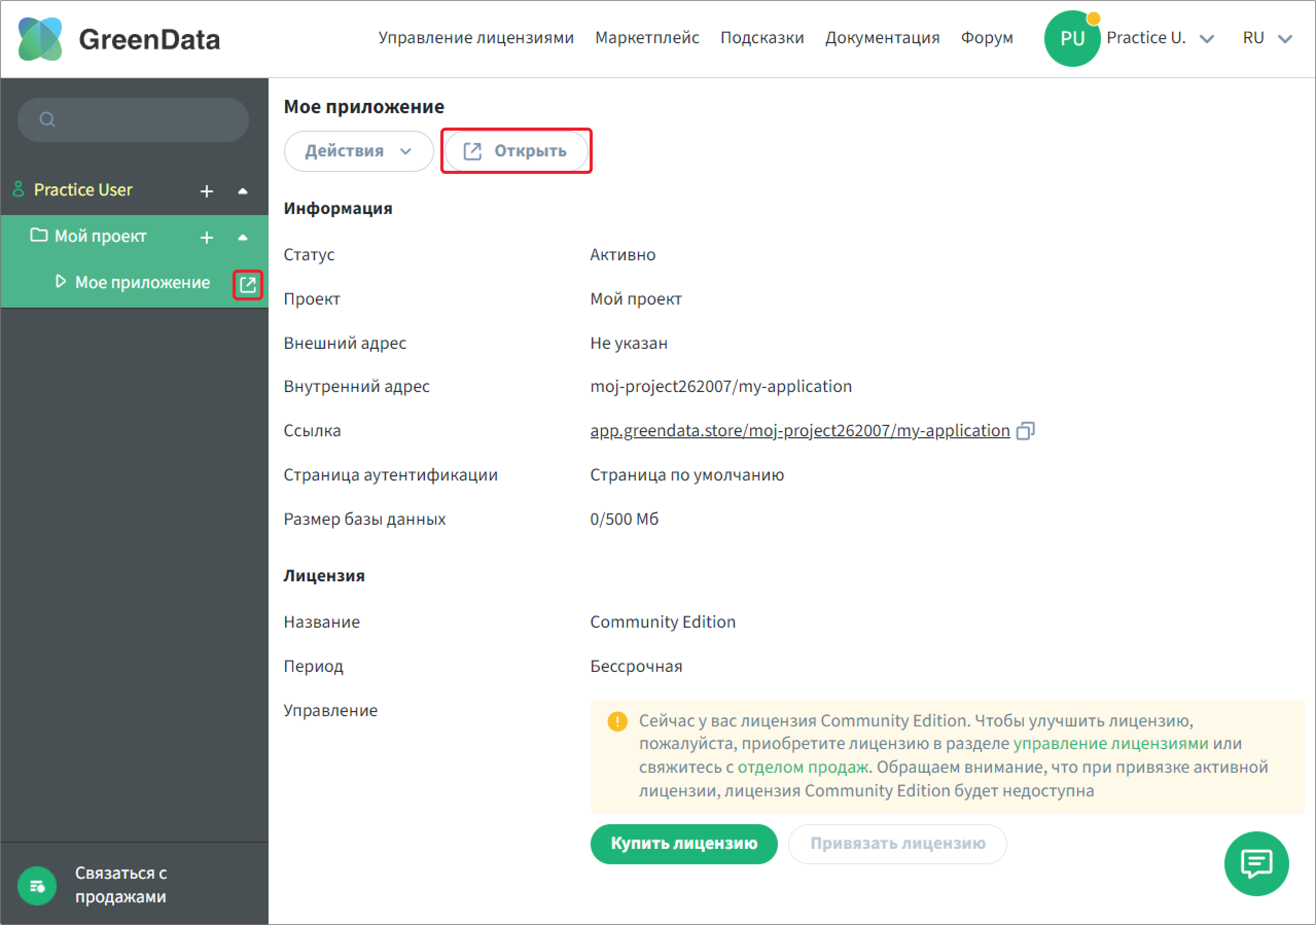The height and width of the screenshot is (925, 1316).
Task: Click play triangle icon beside Мое приложение
Action: click(60, 281)
